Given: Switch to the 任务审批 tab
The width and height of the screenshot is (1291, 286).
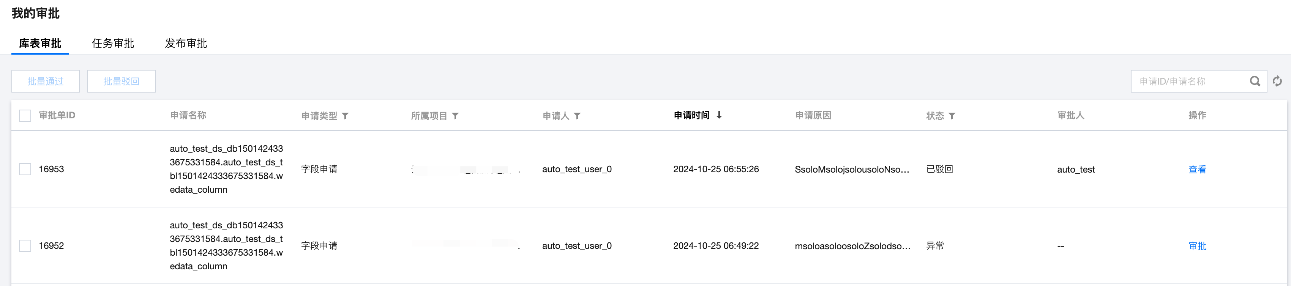Looking at the screenshot, I should 113,44.
